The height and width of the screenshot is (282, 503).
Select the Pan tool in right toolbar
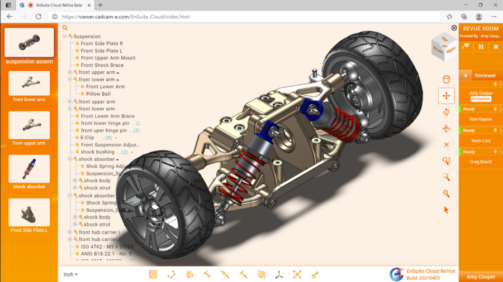[446, 96]
